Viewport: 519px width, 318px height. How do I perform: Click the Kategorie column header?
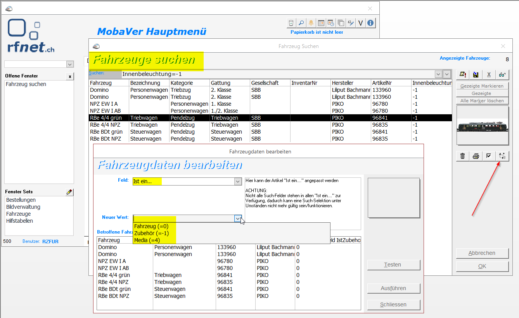(189, 83)
